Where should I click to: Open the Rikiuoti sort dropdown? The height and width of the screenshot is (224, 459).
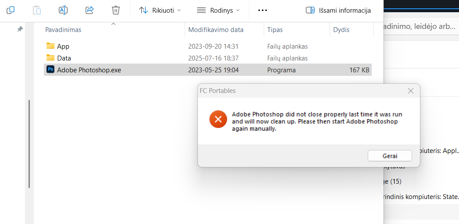[160, 10]
